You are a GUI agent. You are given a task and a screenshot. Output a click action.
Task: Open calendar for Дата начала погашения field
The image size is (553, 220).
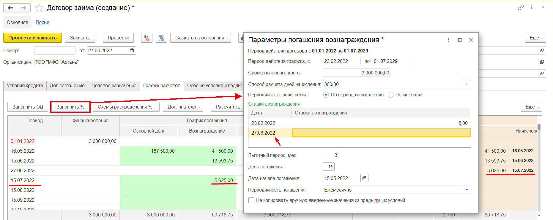pyautogui.click(x=364, y=178)
